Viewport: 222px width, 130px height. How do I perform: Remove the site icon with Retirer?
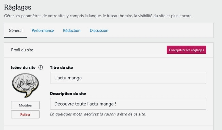pyautogui.click(x=25, y=114)
